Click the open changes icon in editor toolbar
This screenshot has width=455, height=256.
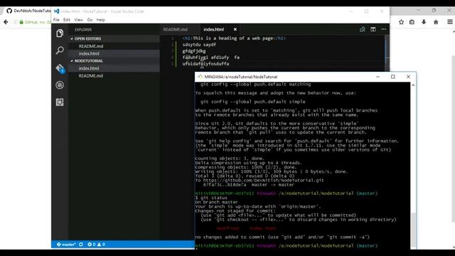pyautogui.click(x=362, y=29)
